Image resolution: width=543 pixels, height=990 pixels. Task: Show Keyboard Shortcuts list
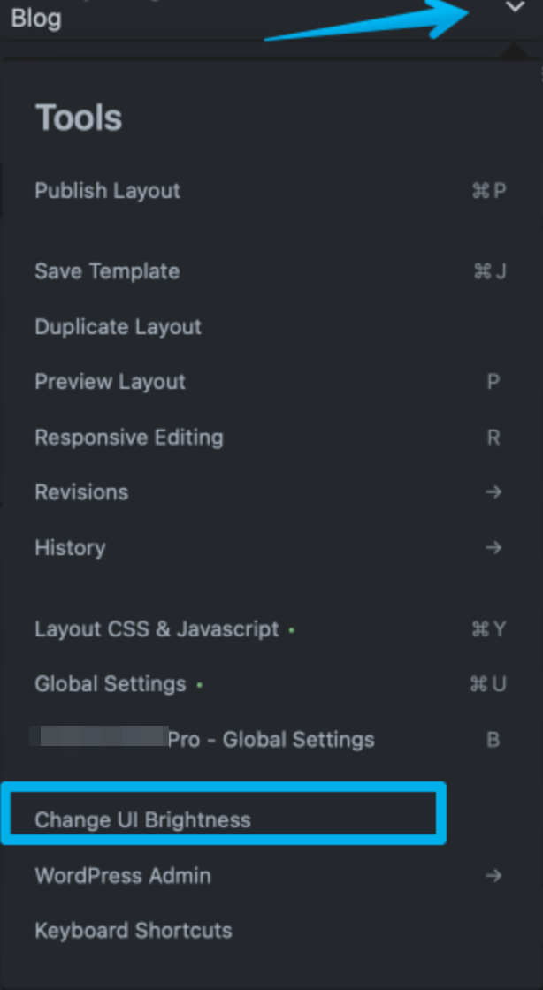click(133, 931)
